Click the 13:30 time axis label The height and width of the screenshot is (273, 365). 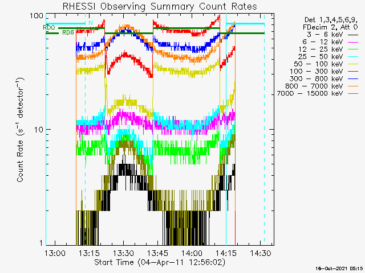[x=123, y=253]
